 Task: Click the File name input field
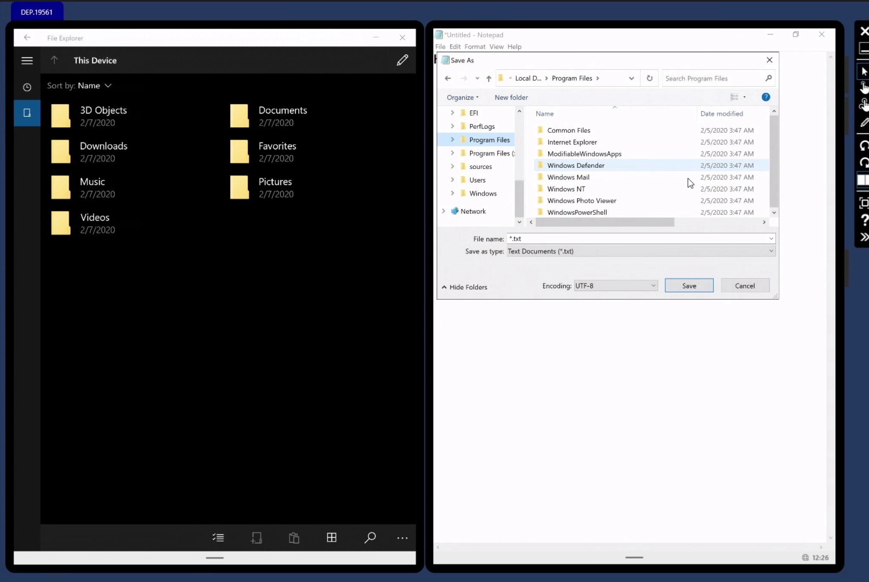coord(637,238)
